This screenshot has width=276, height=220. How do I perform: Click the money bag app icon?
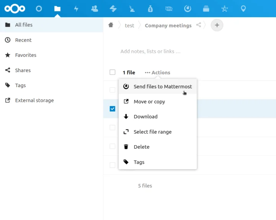pyautogui.click(x=150, y=9)
